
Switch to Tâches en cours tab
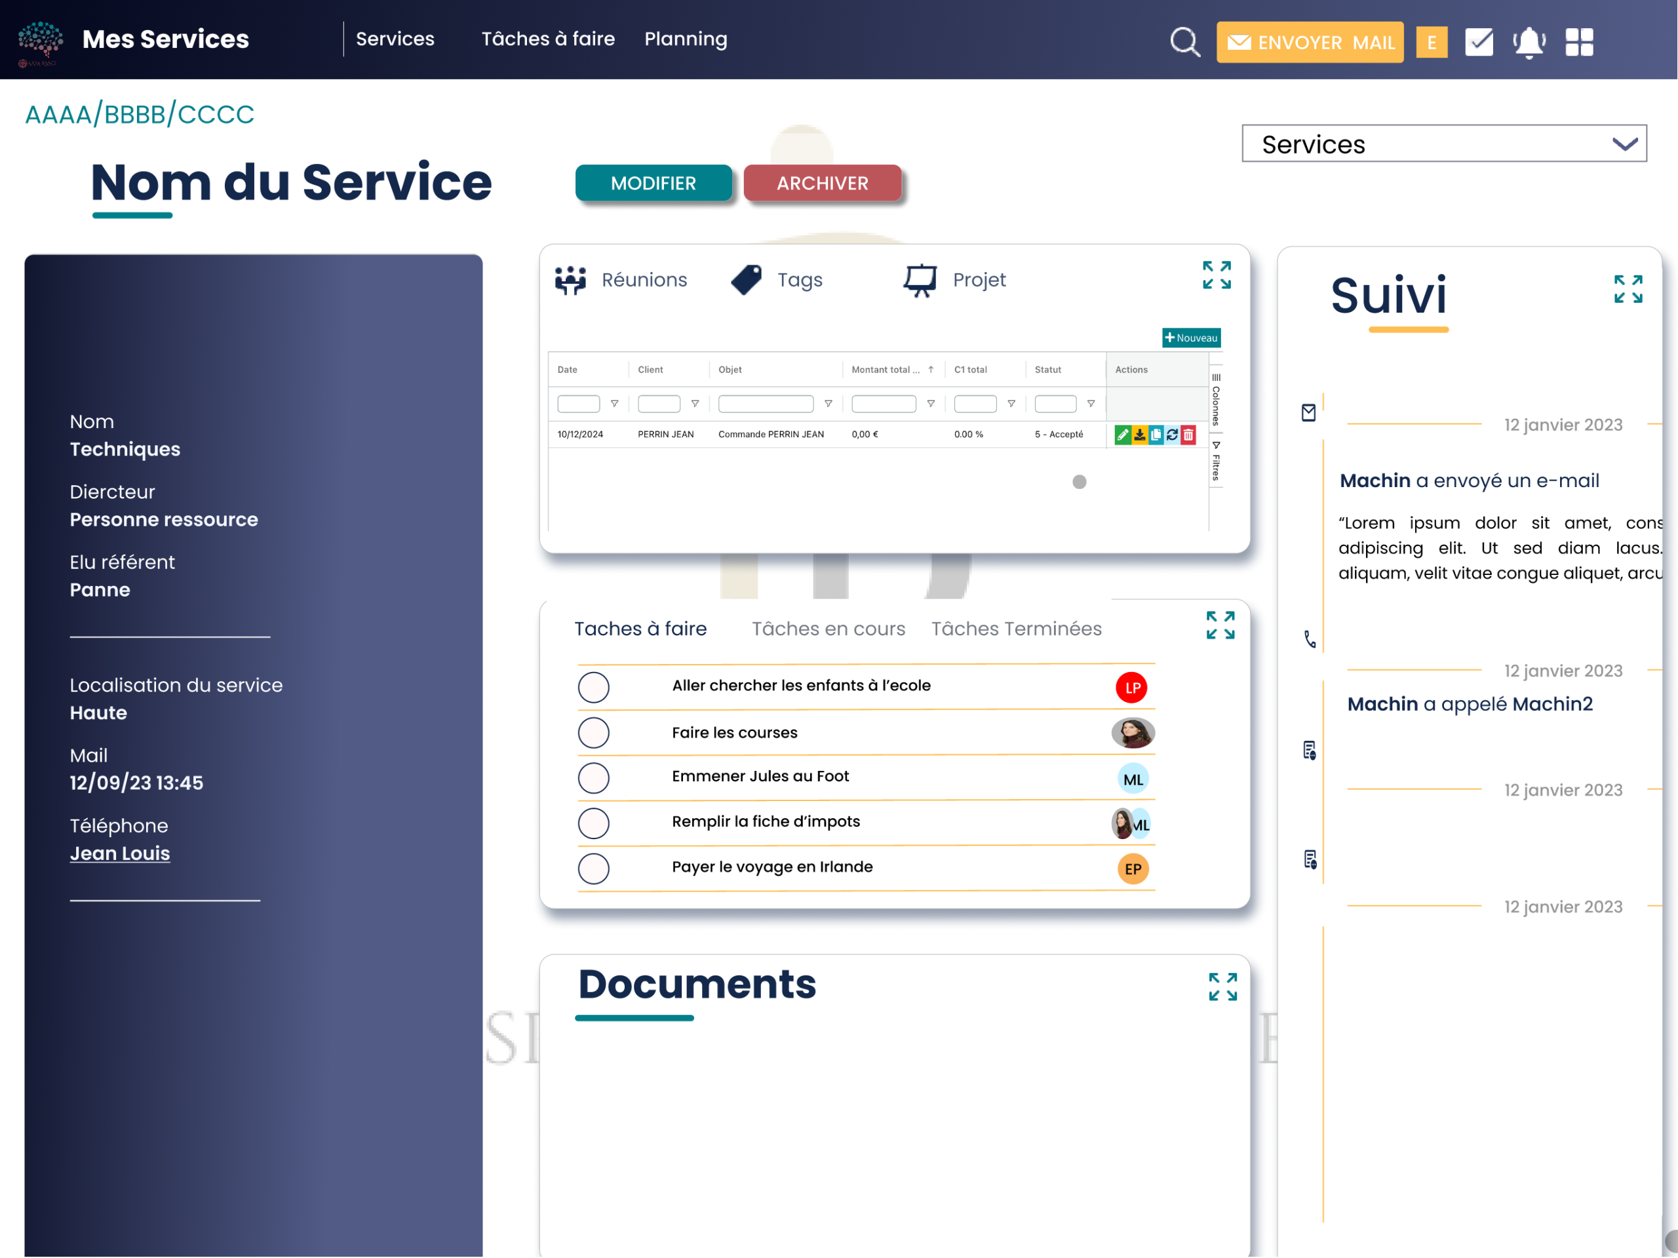click(829, 628)
